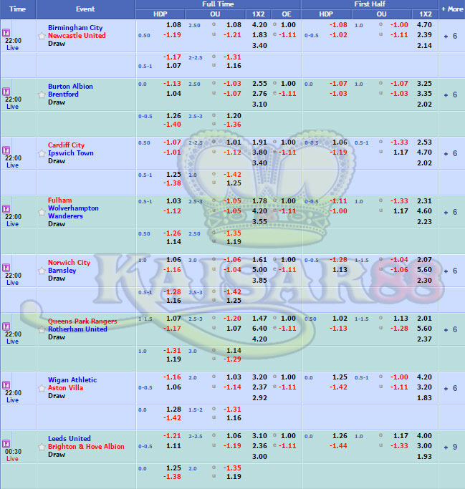
Task: Expand more markets for Queens Park Rangers match (+6)
Action: tap(451, 329)
